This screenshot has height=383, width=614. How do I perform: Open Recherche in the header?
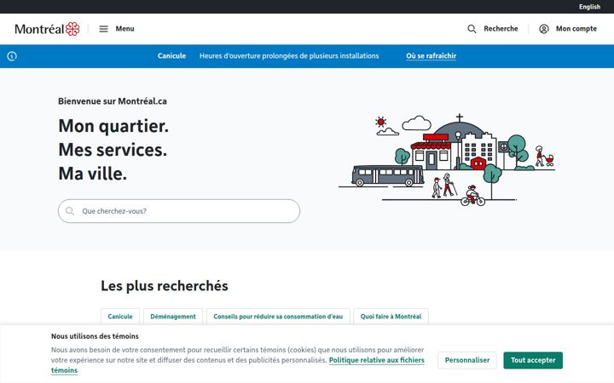(501, 29)
